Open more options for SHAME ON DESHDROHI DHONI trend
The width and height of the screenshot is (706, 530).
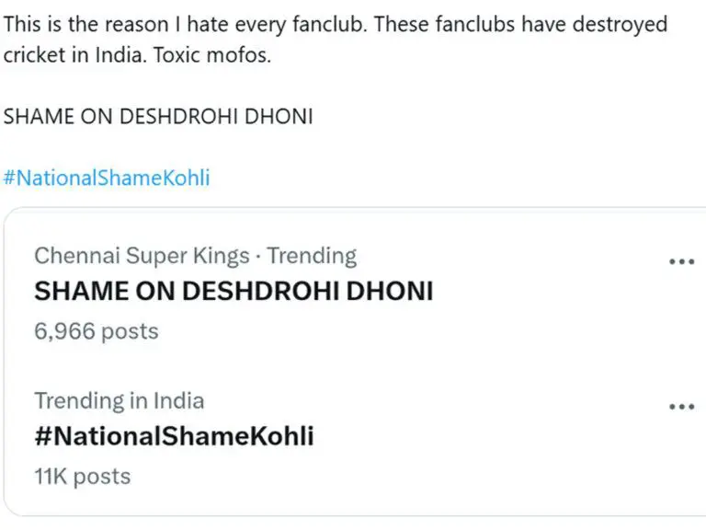tap(680, 261)
